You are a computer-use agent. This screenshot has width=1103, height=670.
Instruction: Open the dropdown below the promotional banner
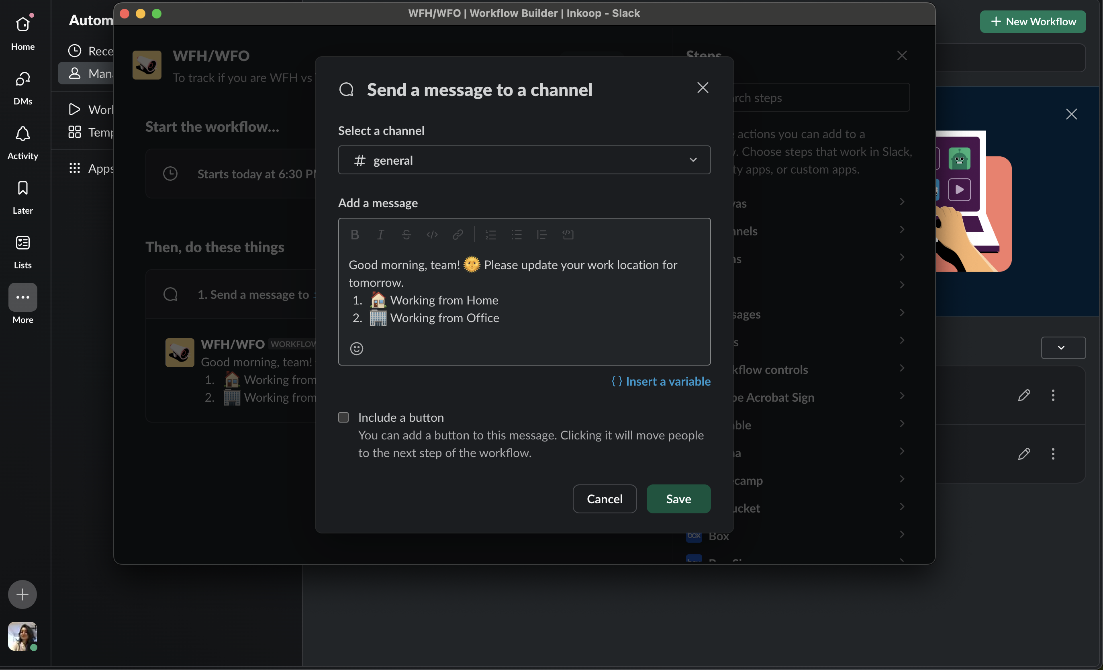pos(1063,348)
